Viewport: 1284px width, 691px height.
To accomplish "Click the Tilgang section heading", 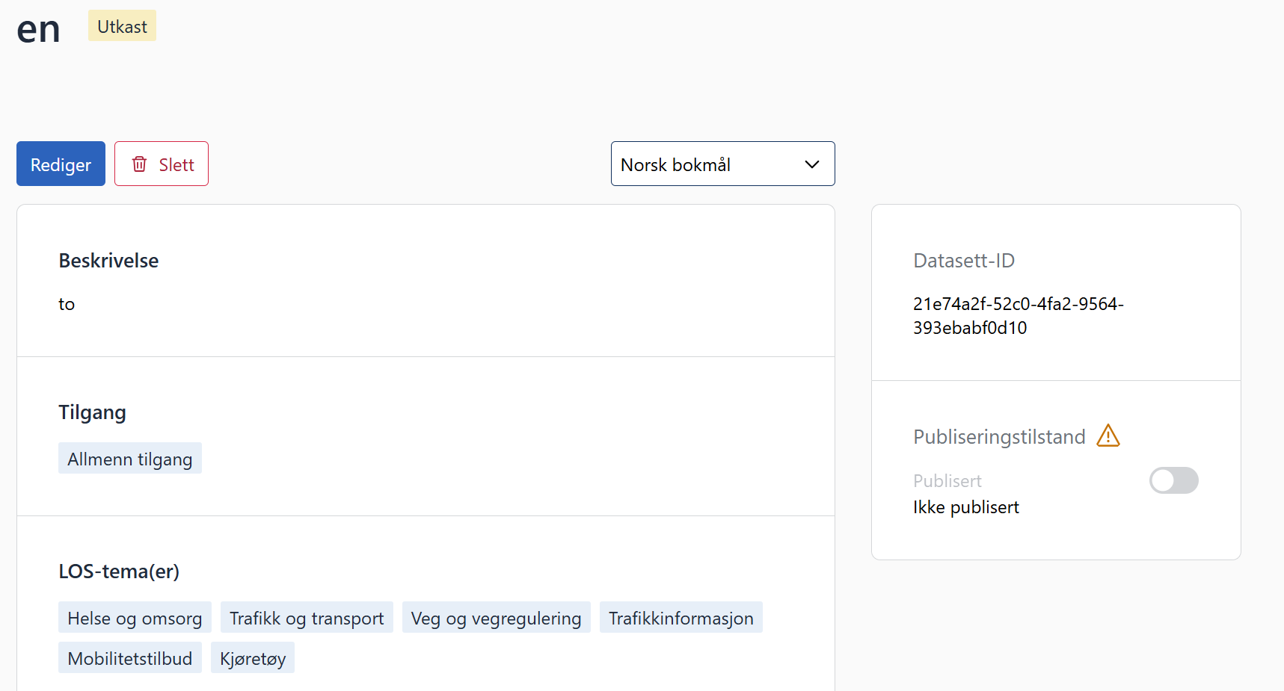I will [x=92, y=412].
